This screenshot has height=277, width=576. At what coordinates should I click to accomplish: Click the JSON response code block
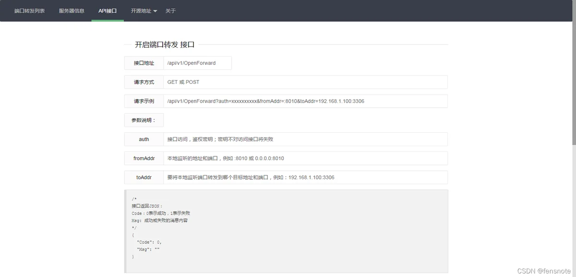(286, 231)
